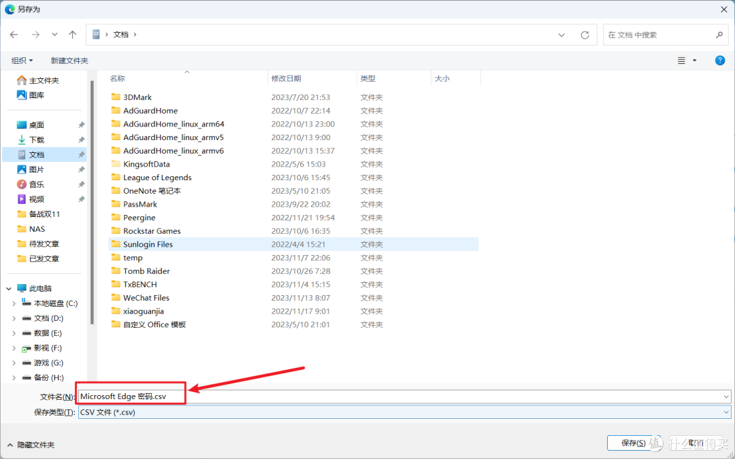Select the OneNote 笔记本 folder icon

point(116,190)
